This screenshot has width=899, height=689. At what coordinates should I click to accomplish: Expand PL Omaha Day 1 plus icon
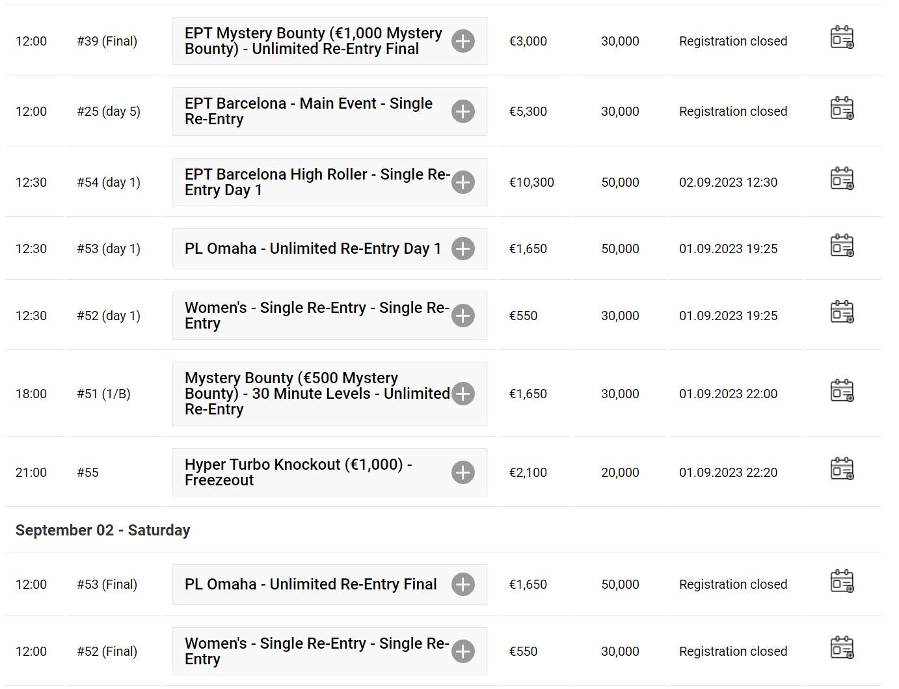pos(463,249)
